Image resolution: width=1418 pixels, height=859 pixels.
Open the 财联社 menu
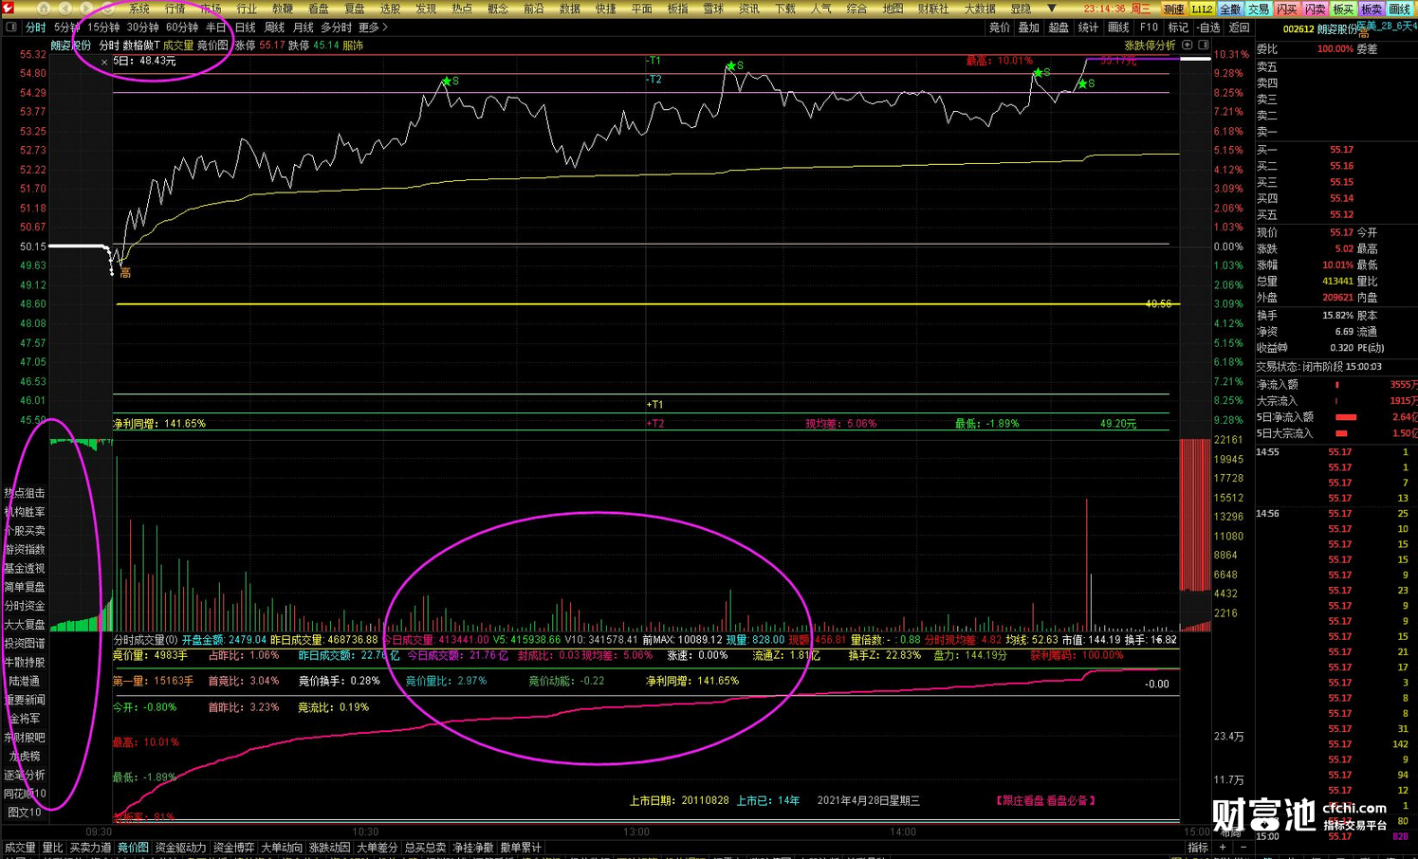click(933, 9)
